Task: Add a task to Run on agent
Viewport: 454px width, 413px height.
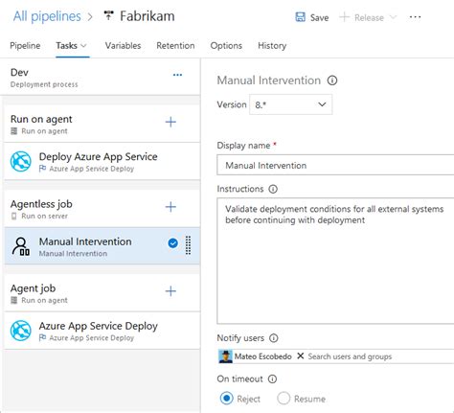Action: [x=170, y=122]
